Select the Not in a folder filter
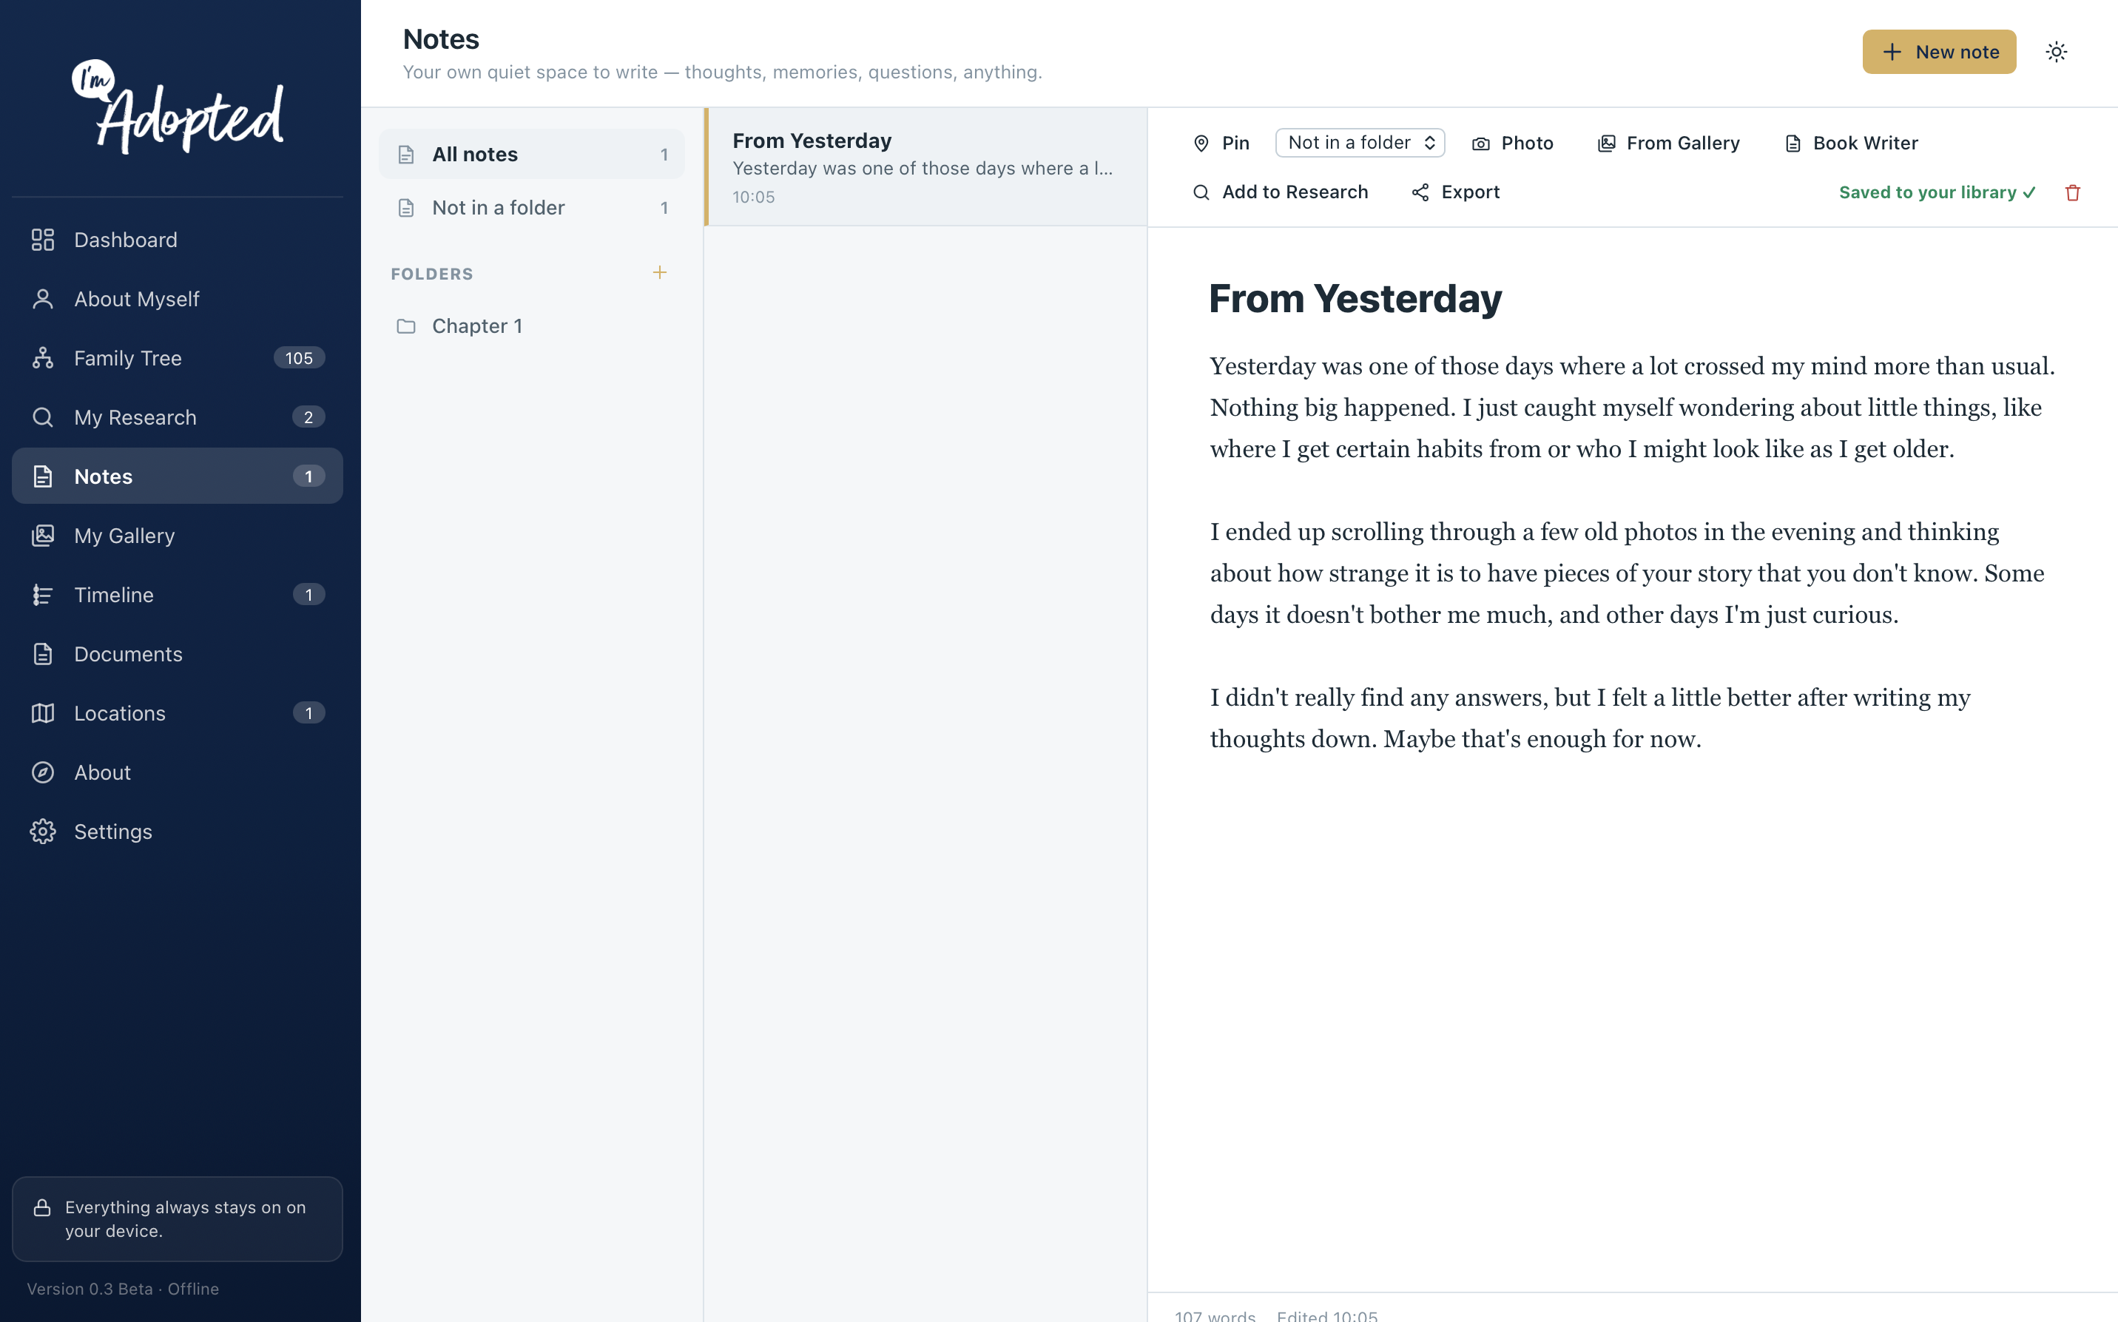Viewport: 2118px width, 1322px height. pyautogui.click(x=531, y=207)
